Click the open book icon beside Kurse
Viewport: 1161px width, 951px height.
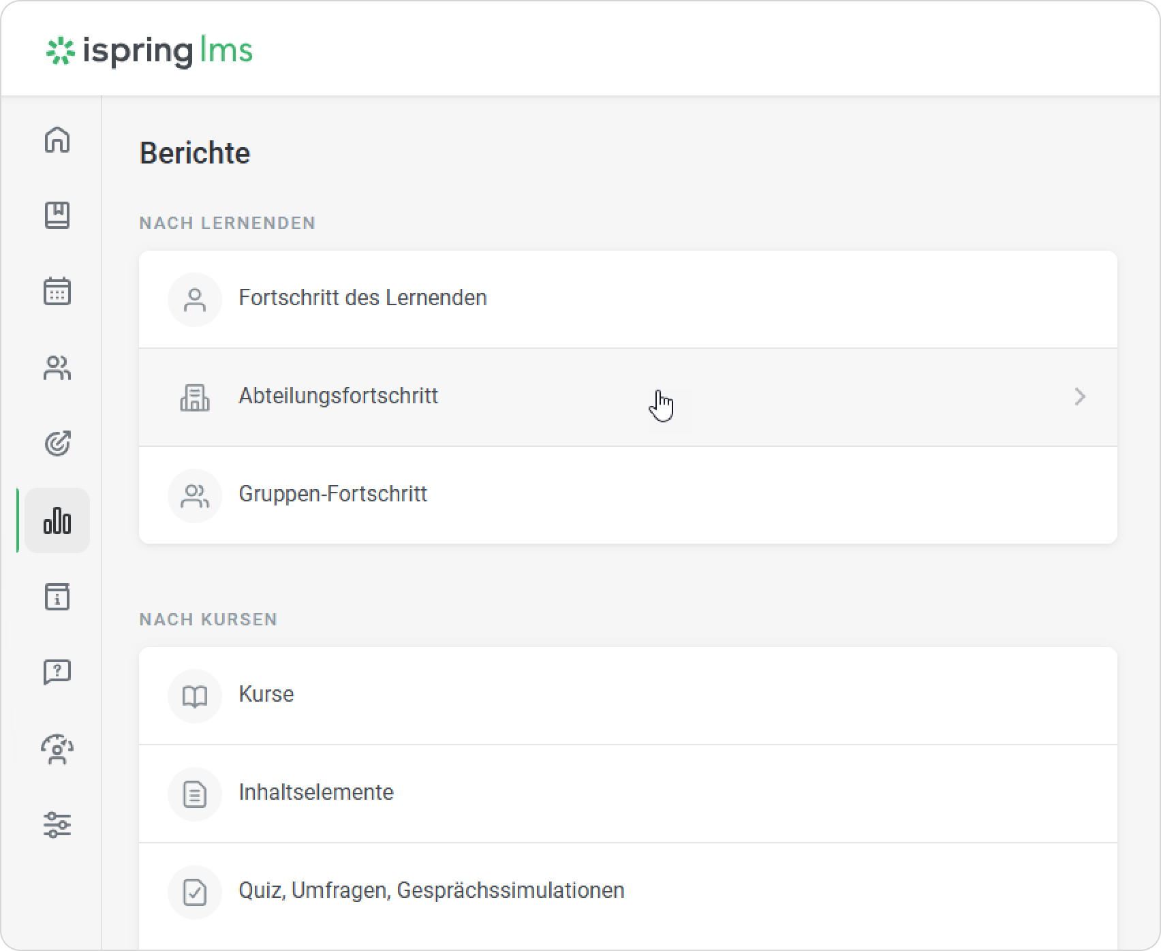tap(195, 696)
